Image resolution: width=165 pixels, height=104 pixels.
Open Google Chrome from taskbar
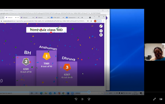point(63,93)
